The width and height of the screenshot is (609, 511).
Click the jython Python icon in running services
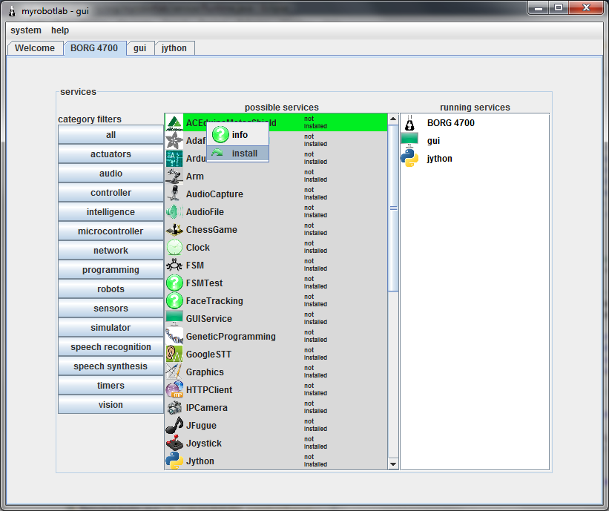tap(409, 159)
